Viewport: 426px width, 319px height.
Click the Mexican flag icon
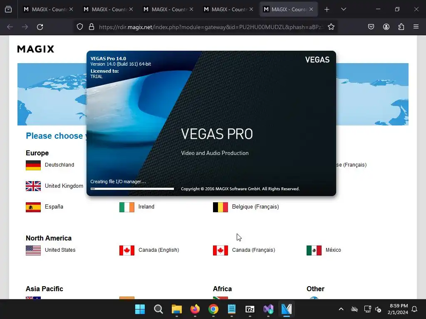point(314,250)
